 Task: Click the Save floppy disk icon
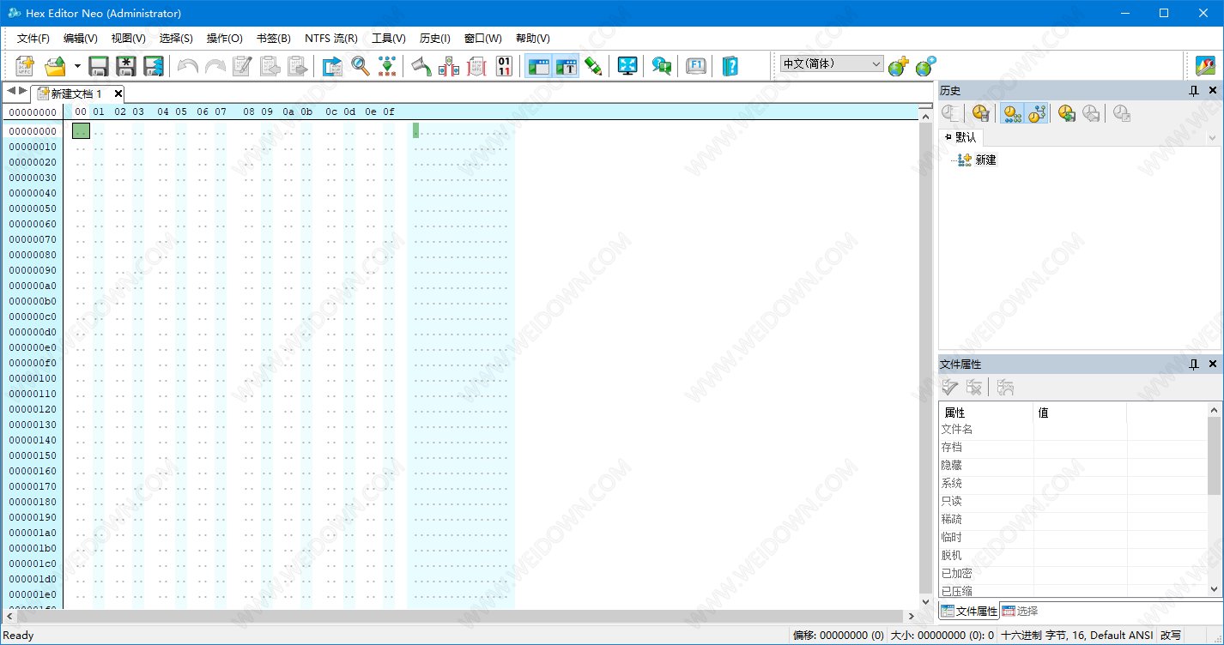tap(99, 66)
